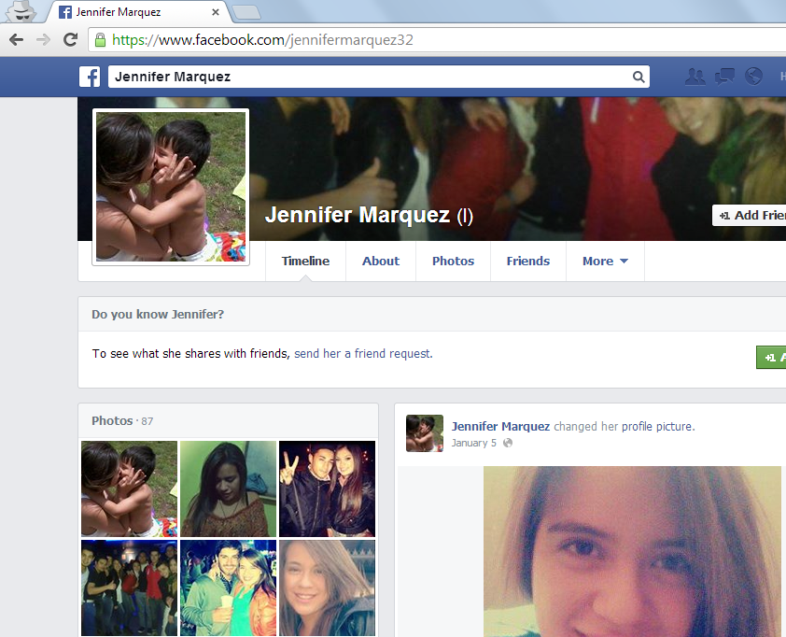Switch to the Timeline tab
Viewport: 786px width, 637px height.
point(305,261)
